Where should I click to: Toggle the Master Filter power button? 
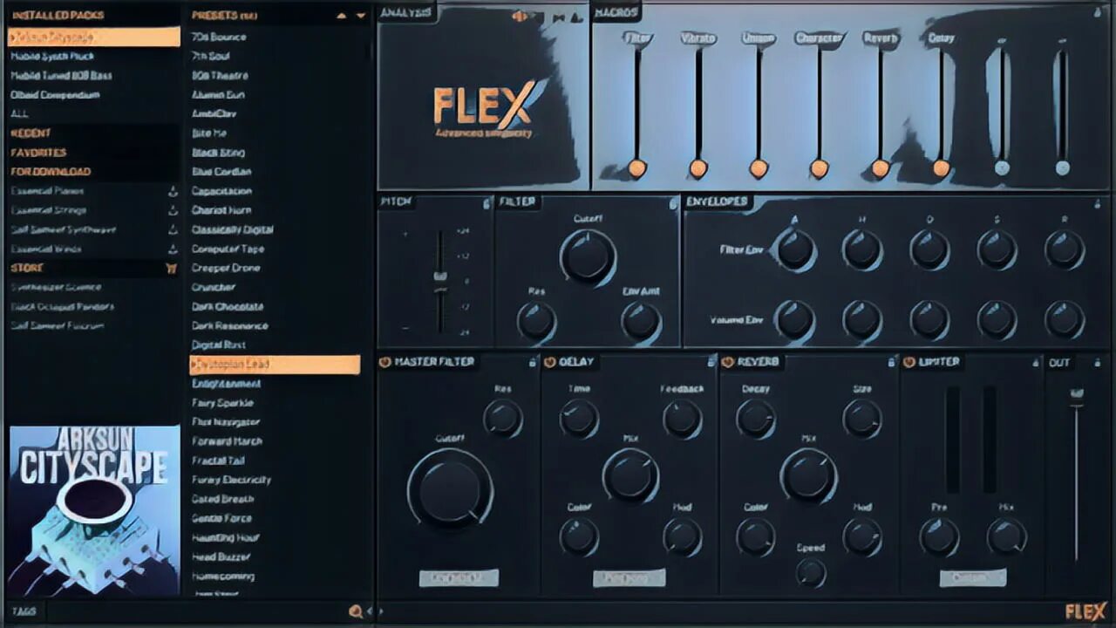[x=384, y=362]
